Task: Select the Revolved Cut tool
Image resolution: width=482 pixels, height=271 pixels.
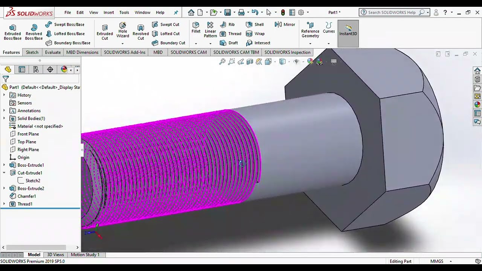Action: click(141, 32)
